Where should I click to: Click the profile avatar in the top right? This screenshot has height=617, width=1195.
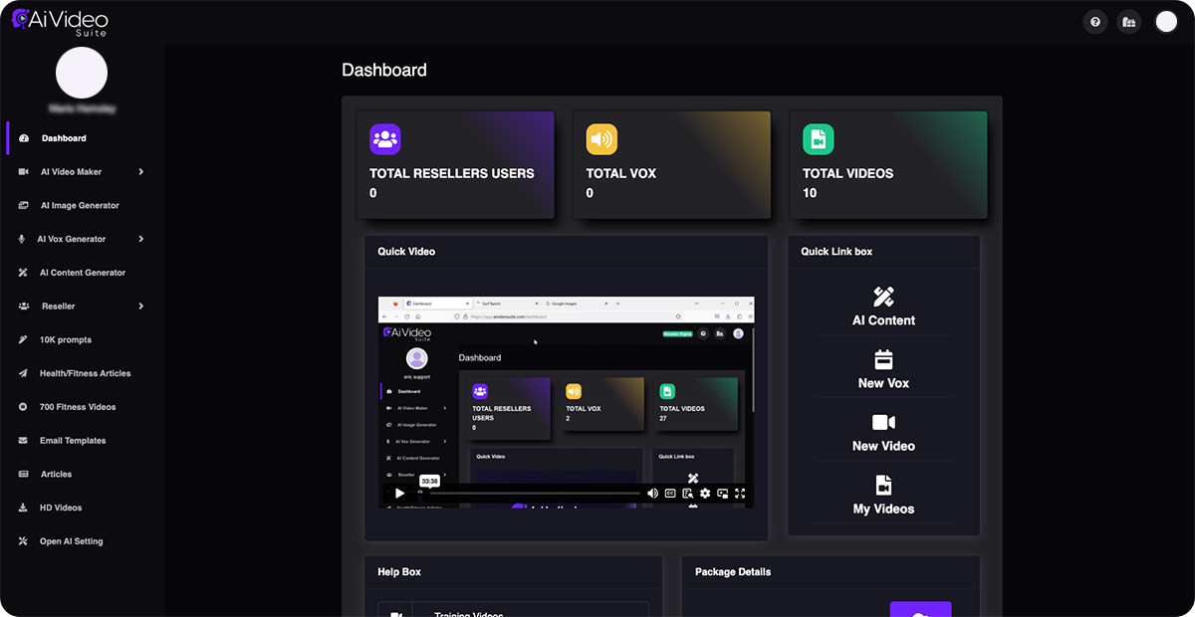[1165, 21]
